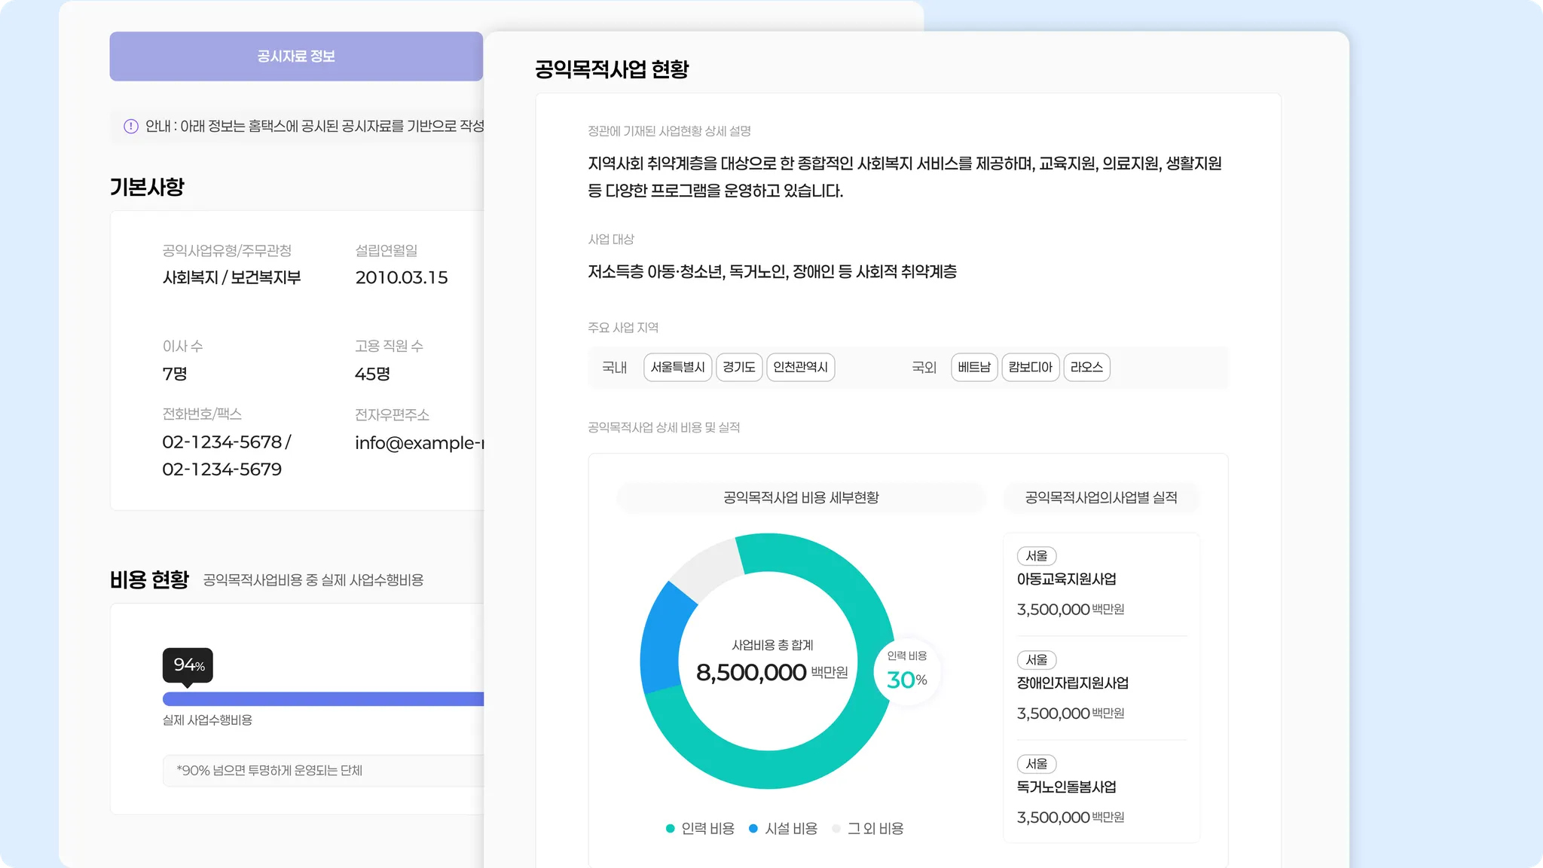Click the purple info exclamation icon
1543x868 pixels.
131,126
